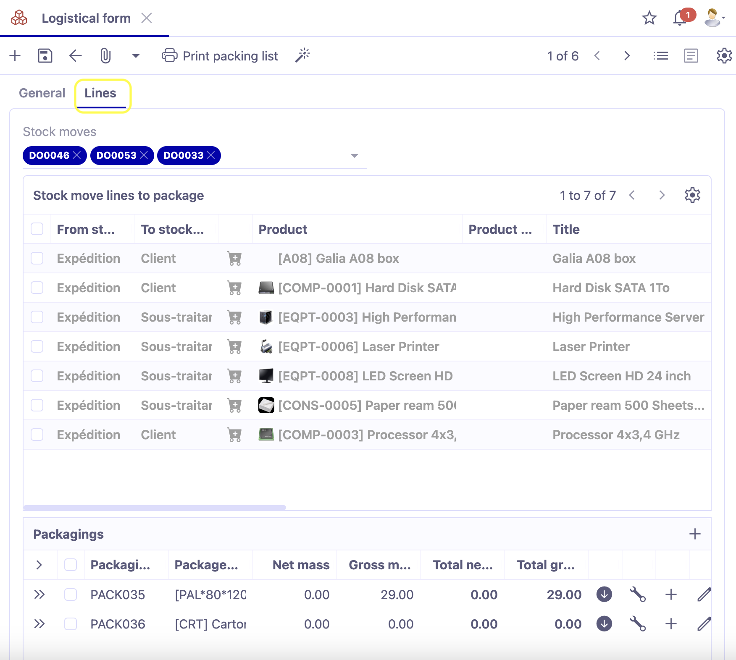
Task: Click the download arrow icon on PACK036
Action: click(604, 624)
